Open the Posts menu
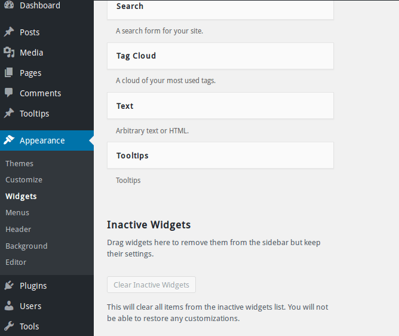The image size is (399, 336). [x=29, y=32]
